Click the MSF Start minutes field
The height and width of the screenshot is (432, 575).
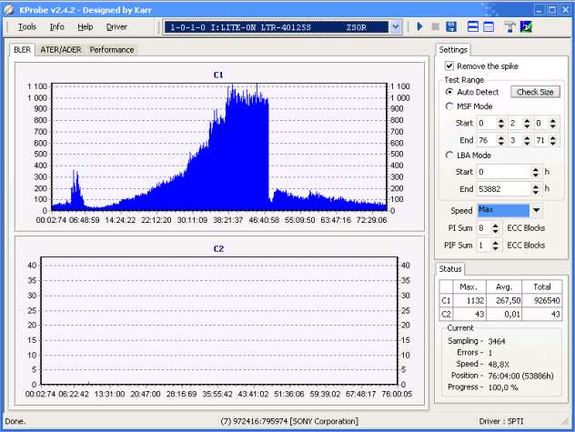pos(486,123)
